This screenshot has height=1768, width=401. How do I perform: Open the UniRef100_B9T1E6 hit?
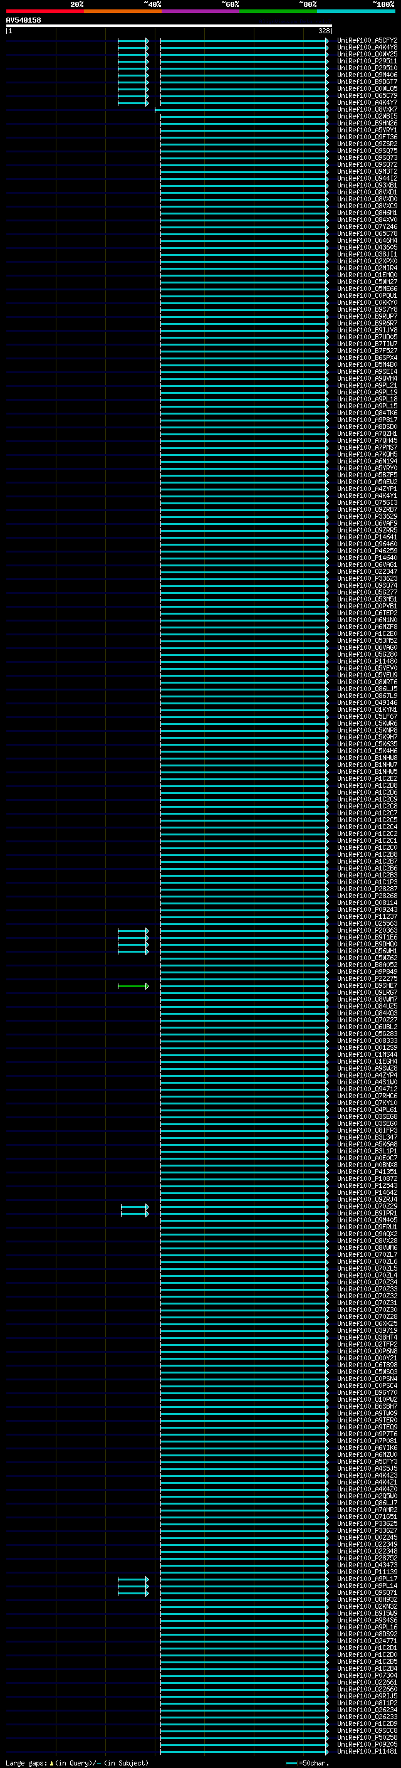point(367,938)
